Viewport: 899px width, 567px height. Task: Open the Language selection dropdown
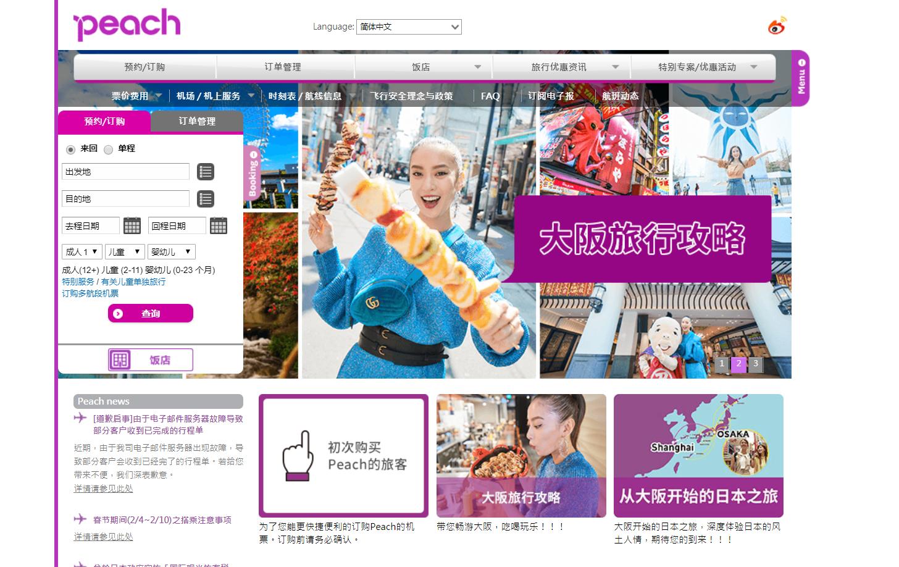click(x=409, y=27)
